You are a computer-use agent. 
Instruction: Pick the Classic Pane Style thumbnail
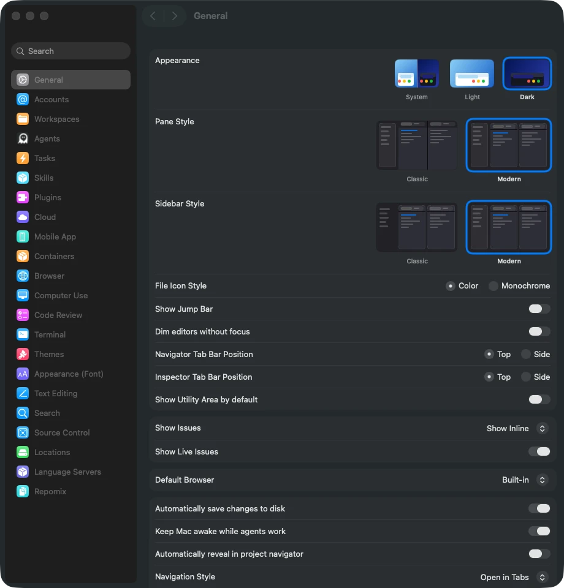[416, 145]
